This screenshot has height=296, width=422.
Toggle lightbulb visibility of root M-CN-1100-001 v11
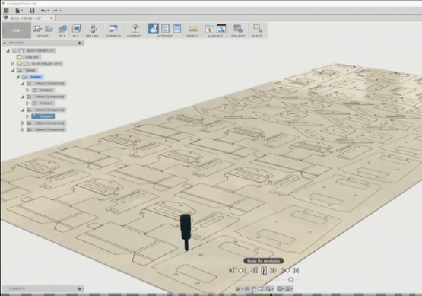14,51
